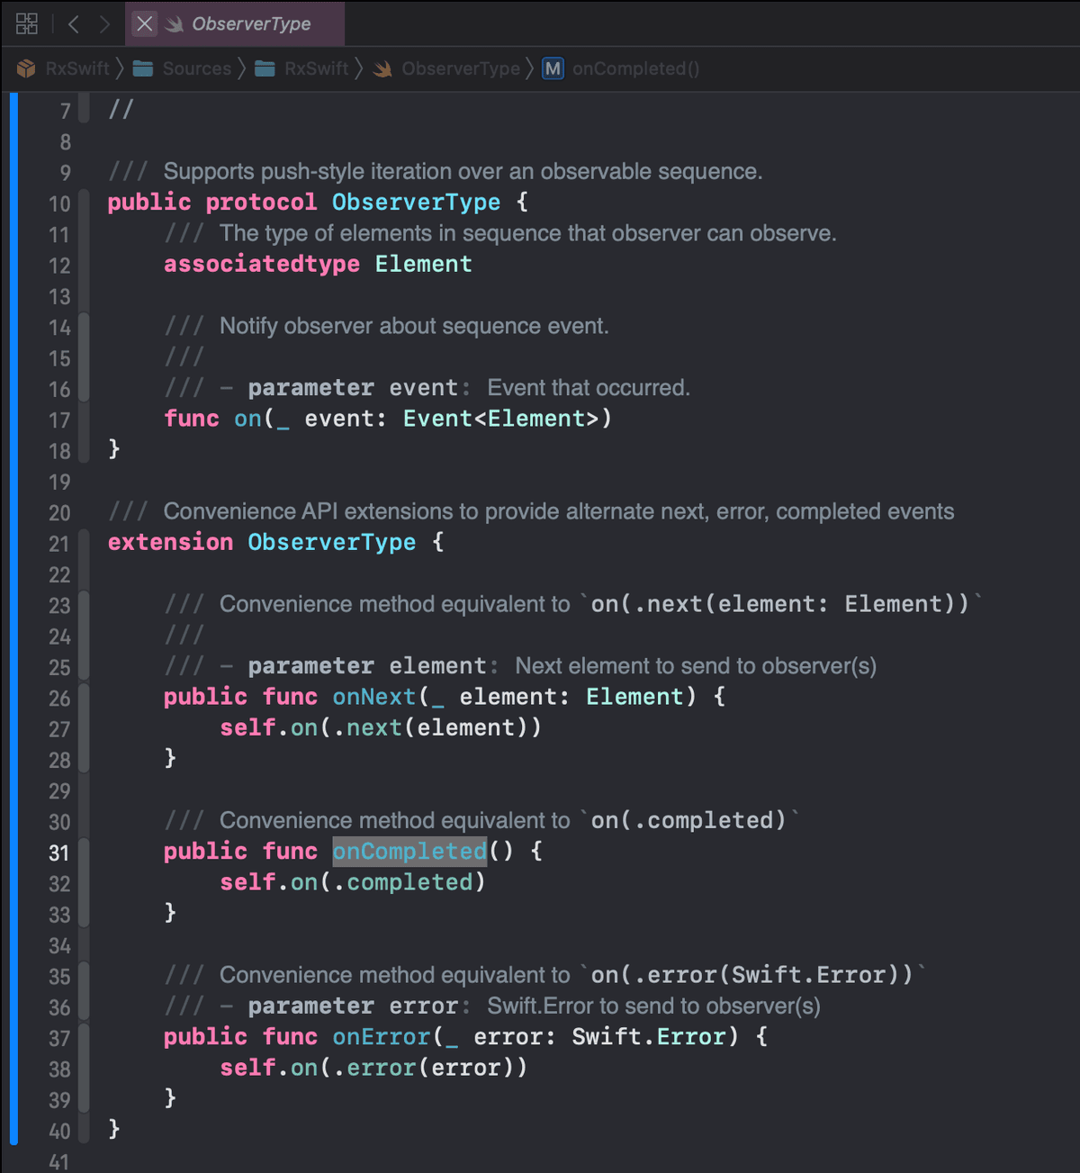Open the RxSwift project breadcrumb
Viewport: 1080px width, 1173px height.
tap(77, 68)
